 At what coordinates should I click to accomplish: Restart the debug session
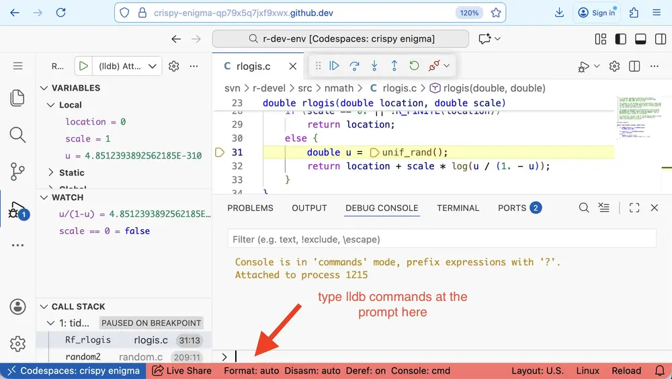tap(415, 66)
